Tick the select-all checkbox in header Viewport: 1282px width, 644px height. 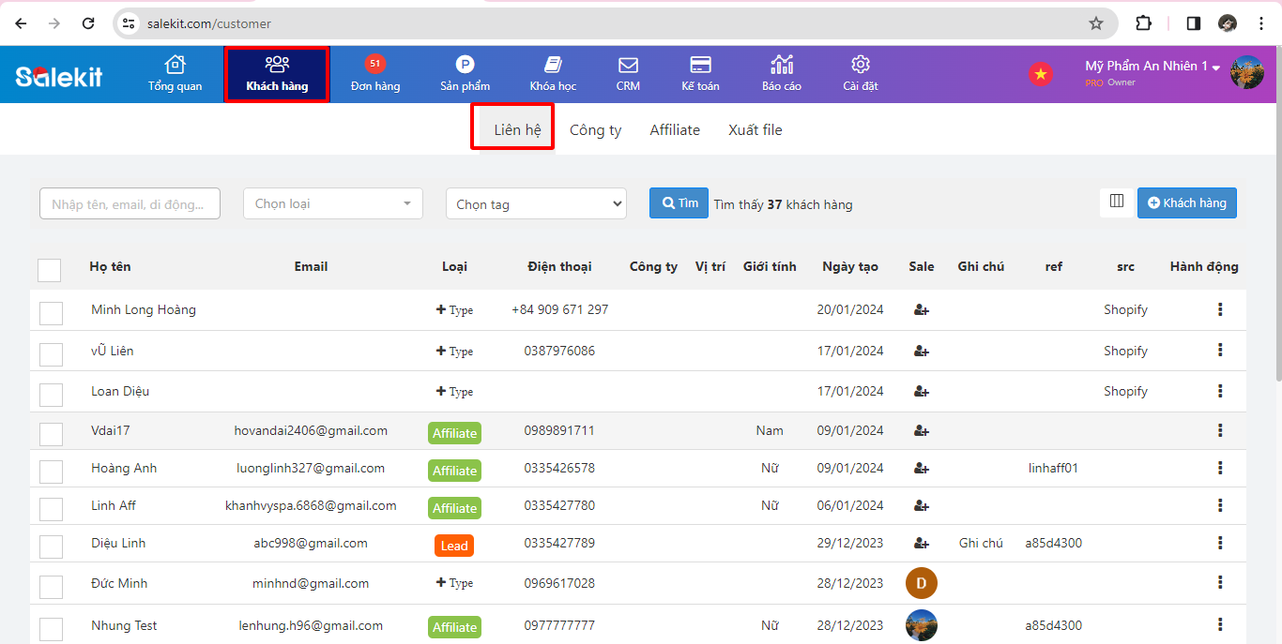(x=49, y=270)
